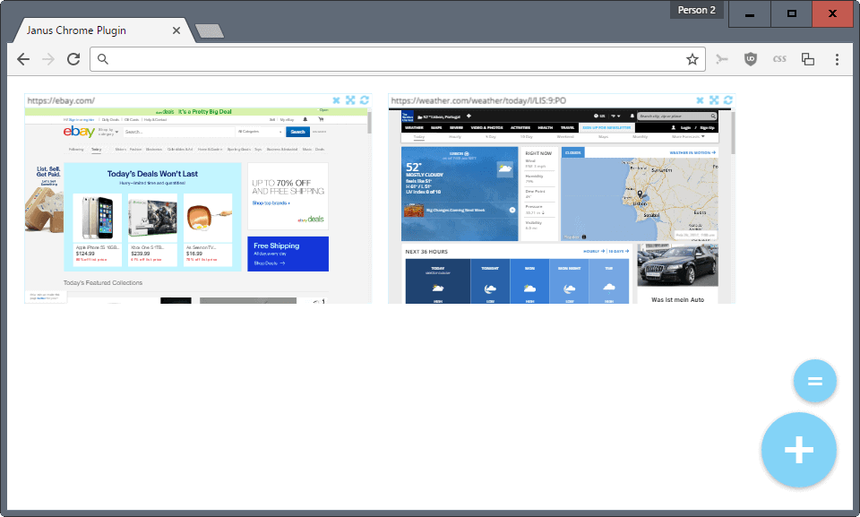The height and width of the screenshot is (517, 860).
Task: Open the Person 2 profile switcher
Action: 696,11
